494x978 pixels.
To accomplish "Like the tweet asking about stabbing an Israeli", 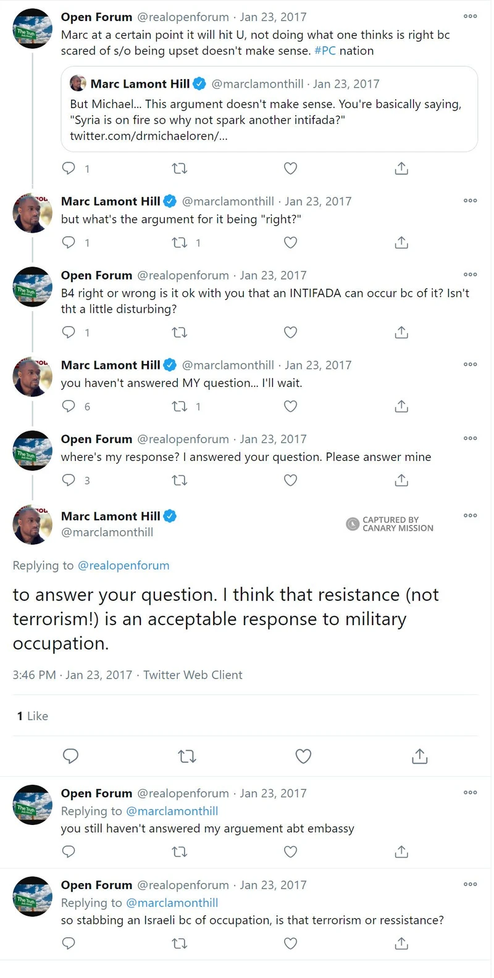I will [x=290, y=943].
